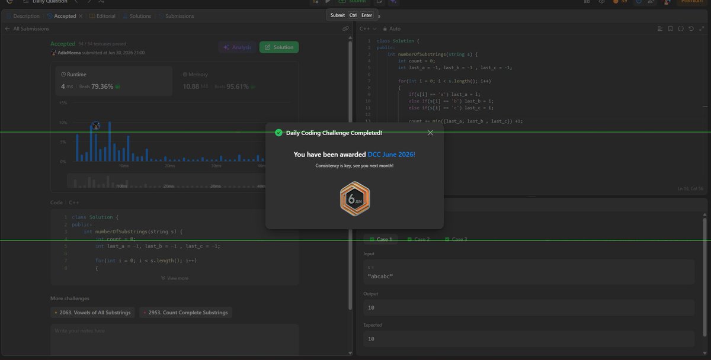This screenshot has width=711, height=360.
Task: Open related challenge 2063. Vowels of All Substrings
Action: click(93, 312)
